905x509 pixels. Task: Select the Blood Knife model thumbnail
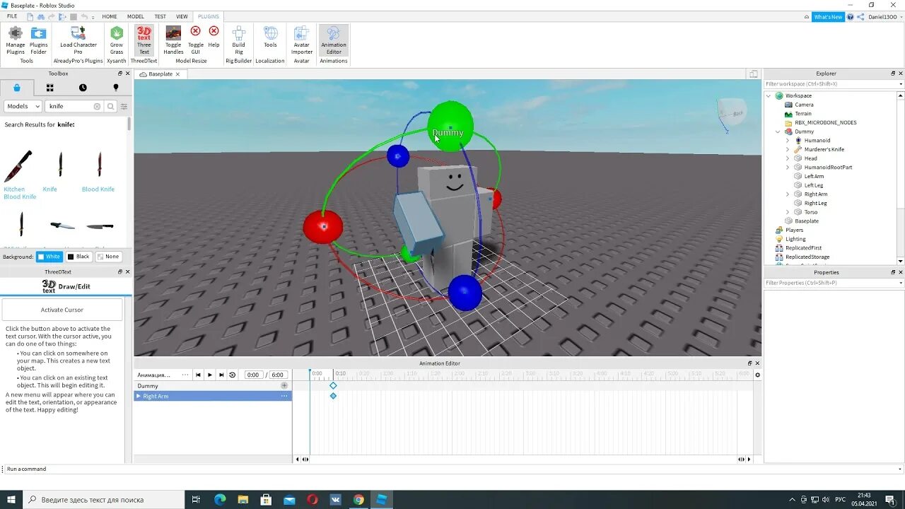tap(99, 166)
